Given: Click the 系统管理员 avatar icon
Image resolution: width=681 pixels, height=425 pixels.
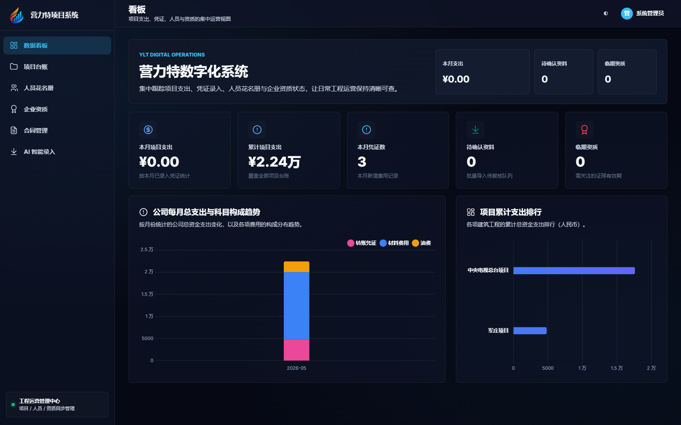Looking at the screenshot, I should 627,14.
